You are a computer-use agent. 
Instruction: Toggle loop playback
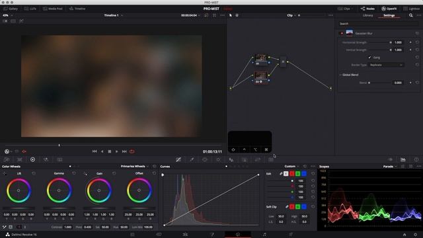132,151
